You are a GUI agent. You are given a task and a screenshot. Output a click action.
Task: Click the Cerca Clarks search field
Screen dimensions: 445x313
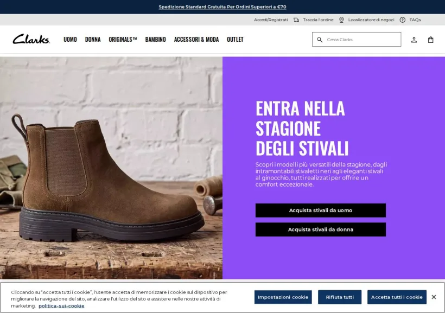(x=357, y=40)
